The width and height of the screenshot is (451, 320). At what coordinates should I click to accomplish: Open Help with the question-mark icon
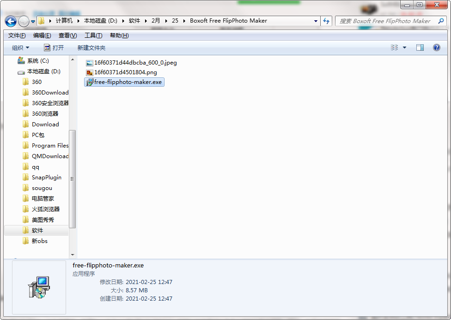point(436,47)
